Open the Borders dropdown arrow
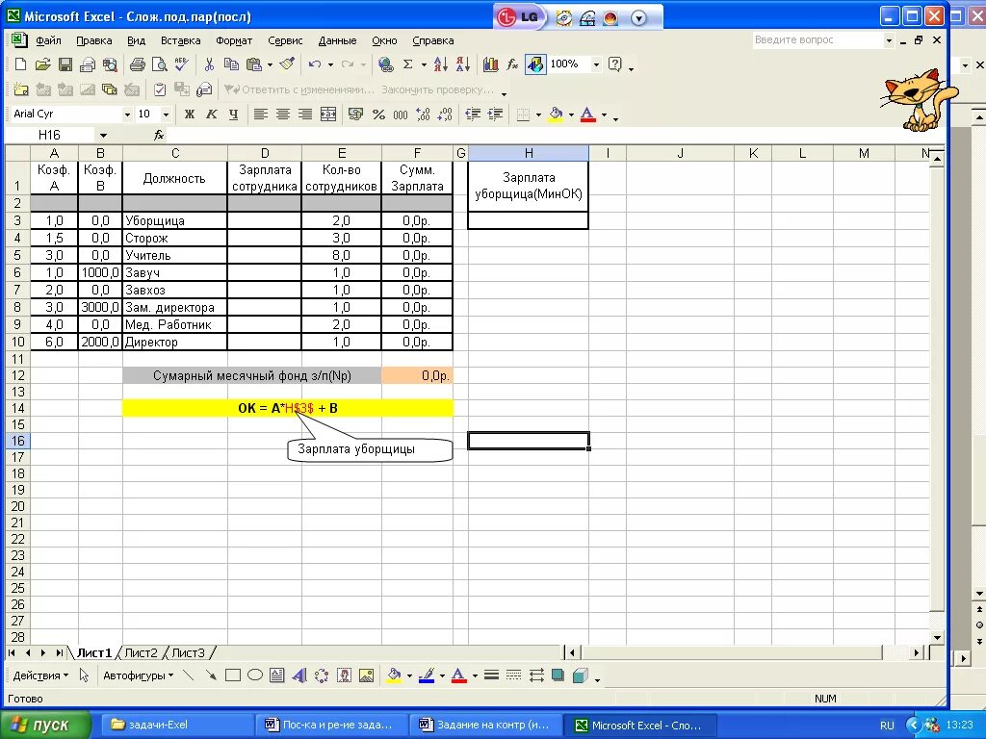The width and height of the screenshot is (986, 739). (x=538, y=115)
